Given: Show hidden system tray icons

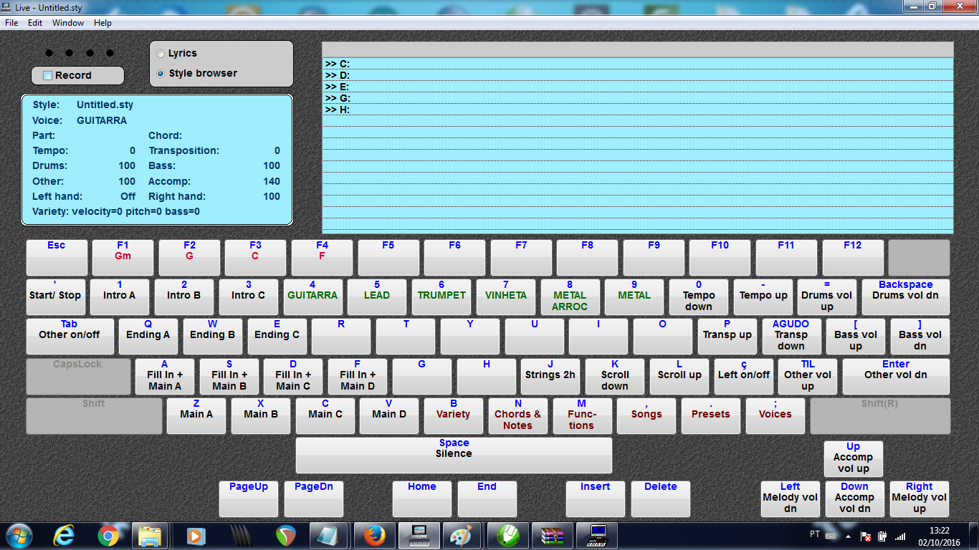Looking at the screenshot, I should point(849,536).
